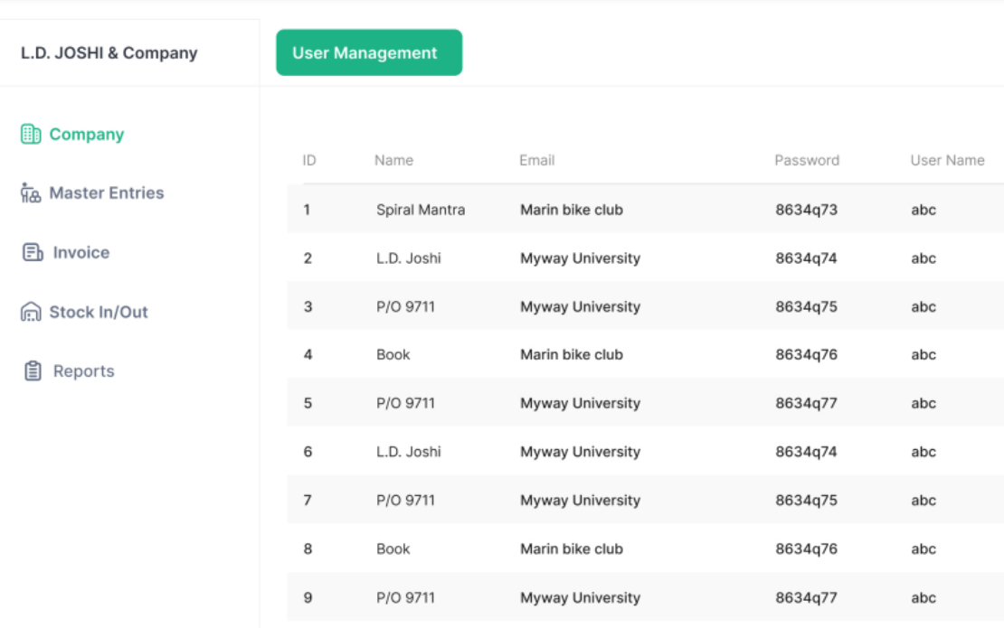The height and width of the screenshot is (628, 1004).
Task: Select row 4 named Book
Action: 646,354
